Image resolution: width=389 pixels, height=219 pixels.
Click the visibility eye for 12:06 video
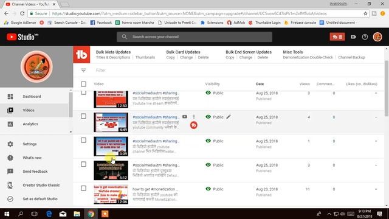point(208,189)
